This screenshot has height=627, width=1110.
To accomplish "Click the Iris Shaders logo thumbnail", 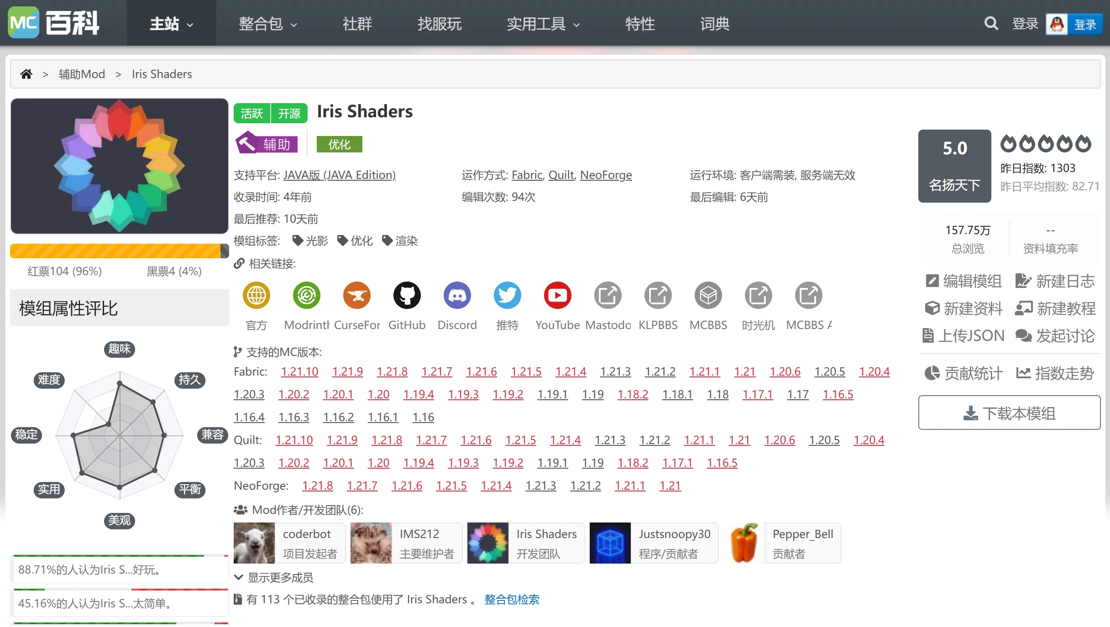I will click(x=119, y=166).
